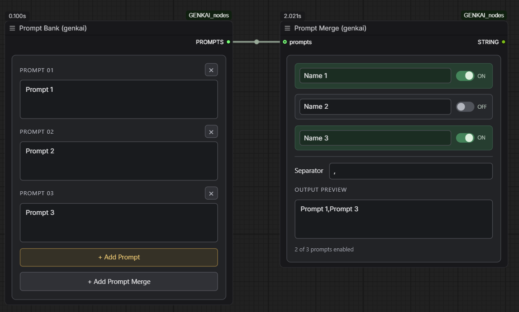519x312 pixels.
Task: Remove Prompt 01 with its X button
Action: (x=211, y=70)
